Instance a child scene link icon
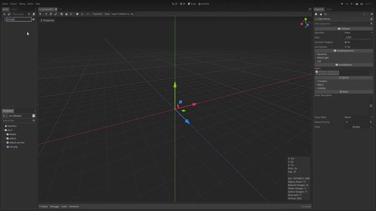Viewport: 376px width, 211px height. coord(9,14)
